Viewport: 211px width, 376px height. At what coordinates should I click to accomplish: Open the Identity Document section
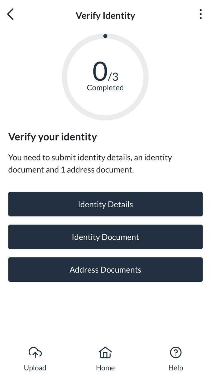pyautogui.click(x=105, y=237)
